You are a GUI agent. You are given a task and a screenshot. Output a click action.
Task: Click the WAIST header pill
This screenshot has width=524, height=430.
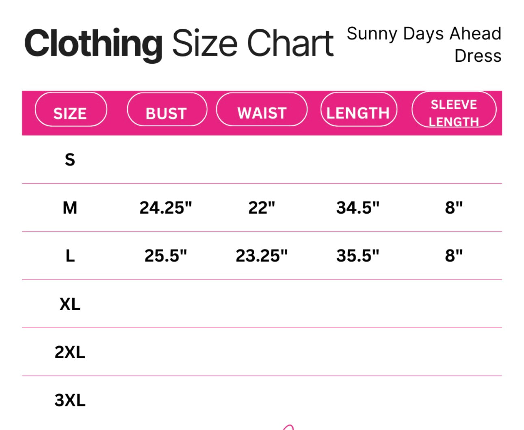click(262, 110)
